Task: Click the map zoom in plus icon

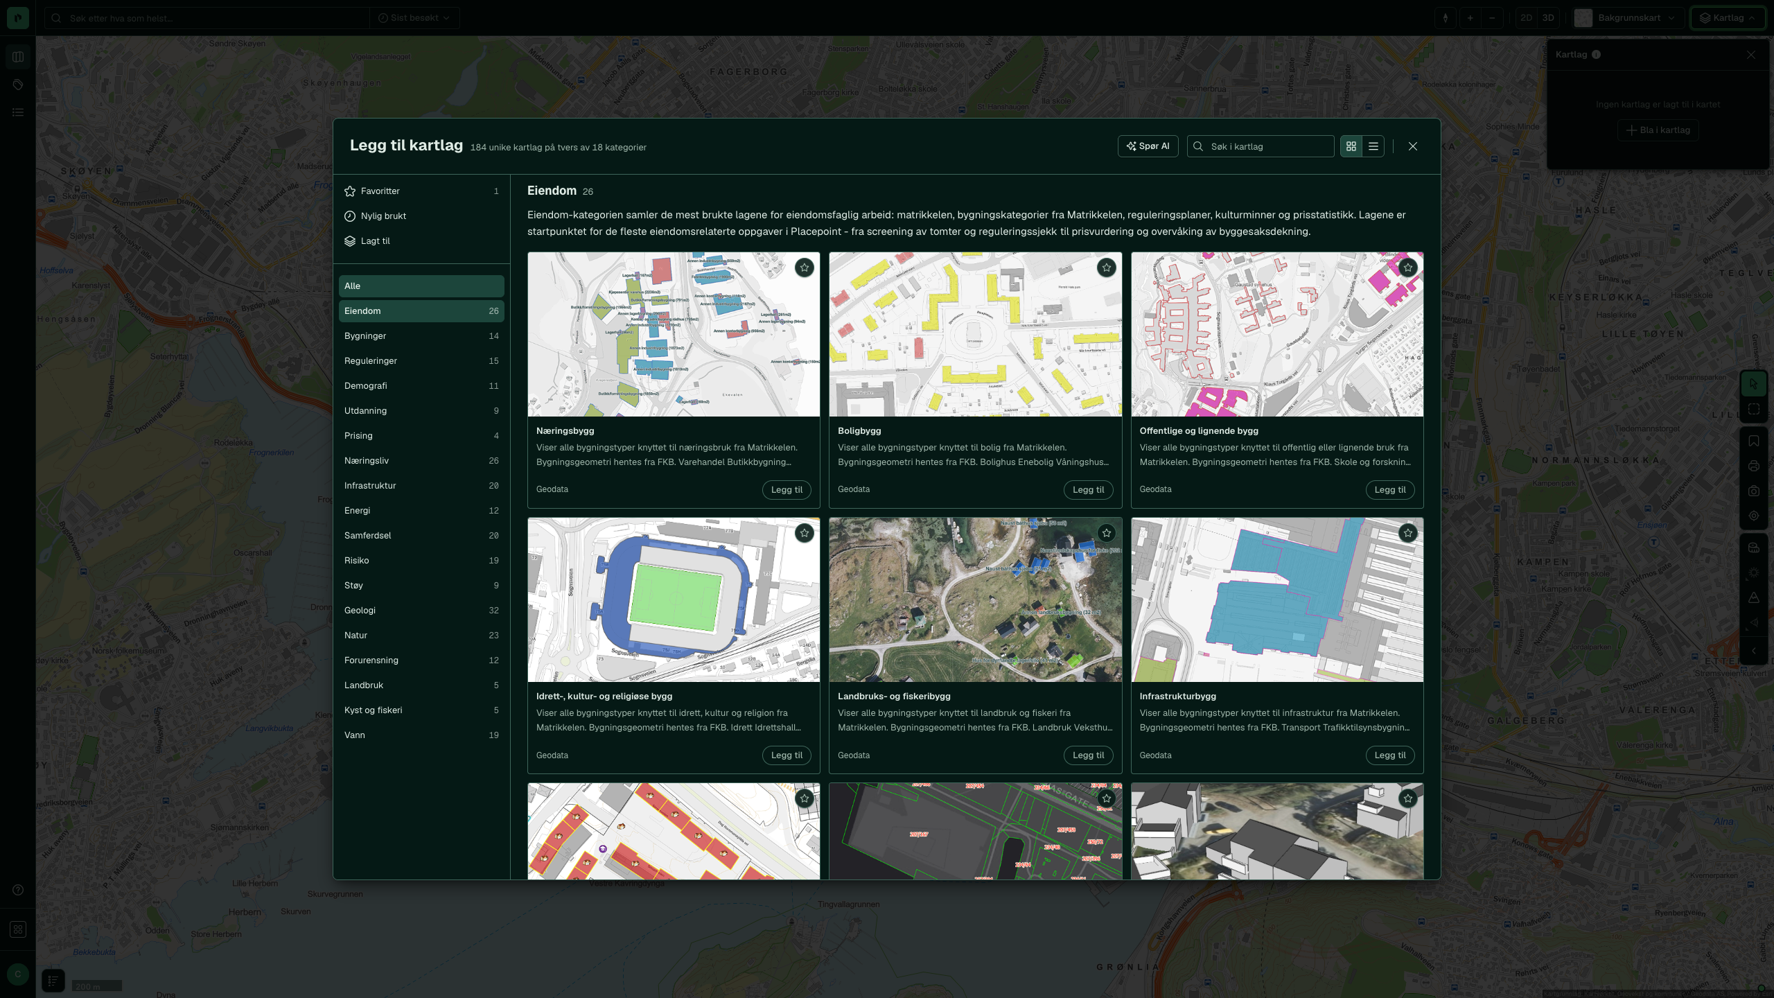Action: pyautogui.click(x=1470, y=18)
